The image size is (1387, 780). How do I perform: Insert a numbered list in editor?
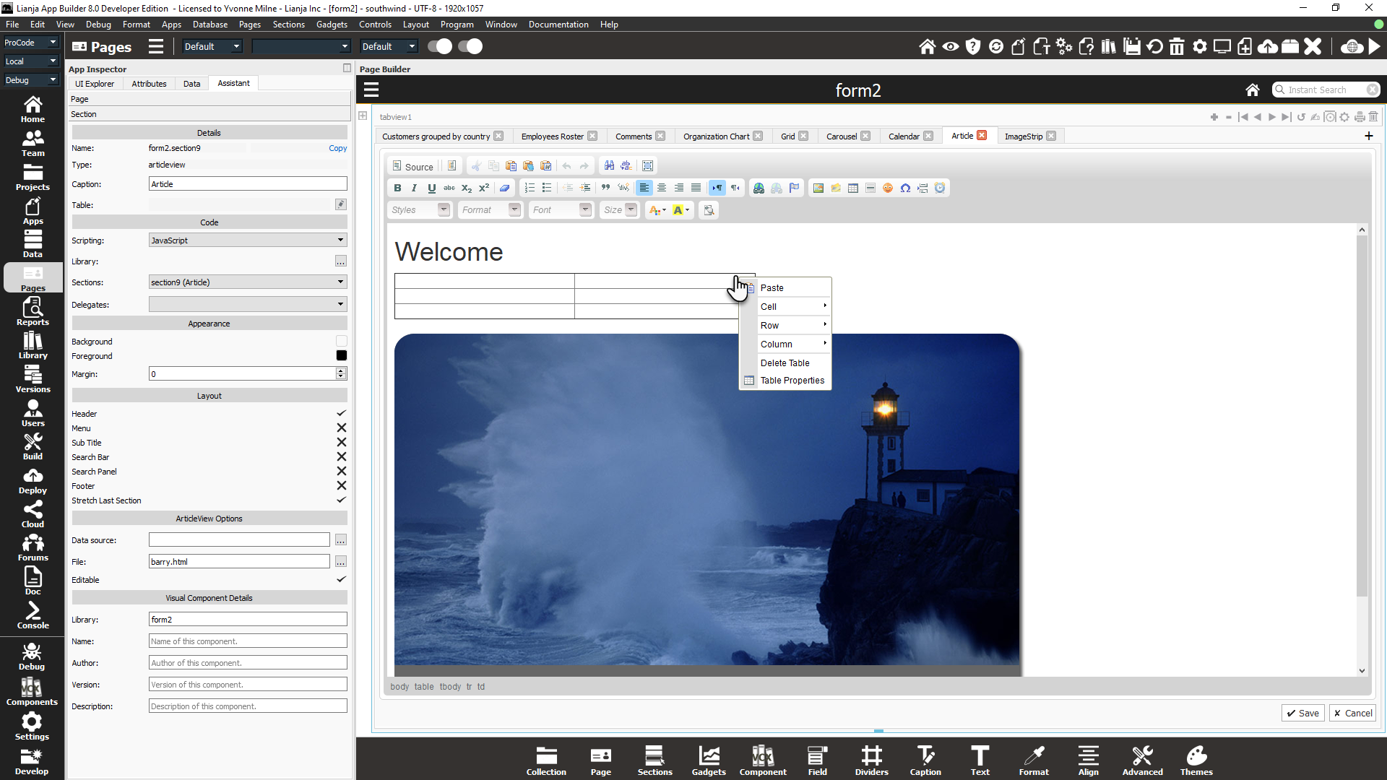pyautogui.click(x=530, y=188)
